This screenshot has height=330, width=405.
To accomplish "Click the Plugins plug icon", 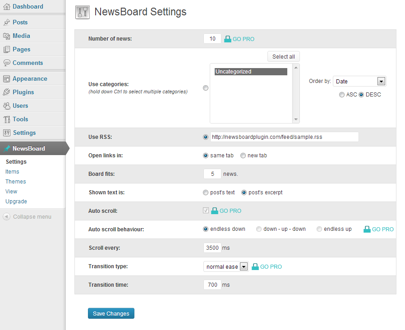I will pyautogui.click(x=6, y=92).
